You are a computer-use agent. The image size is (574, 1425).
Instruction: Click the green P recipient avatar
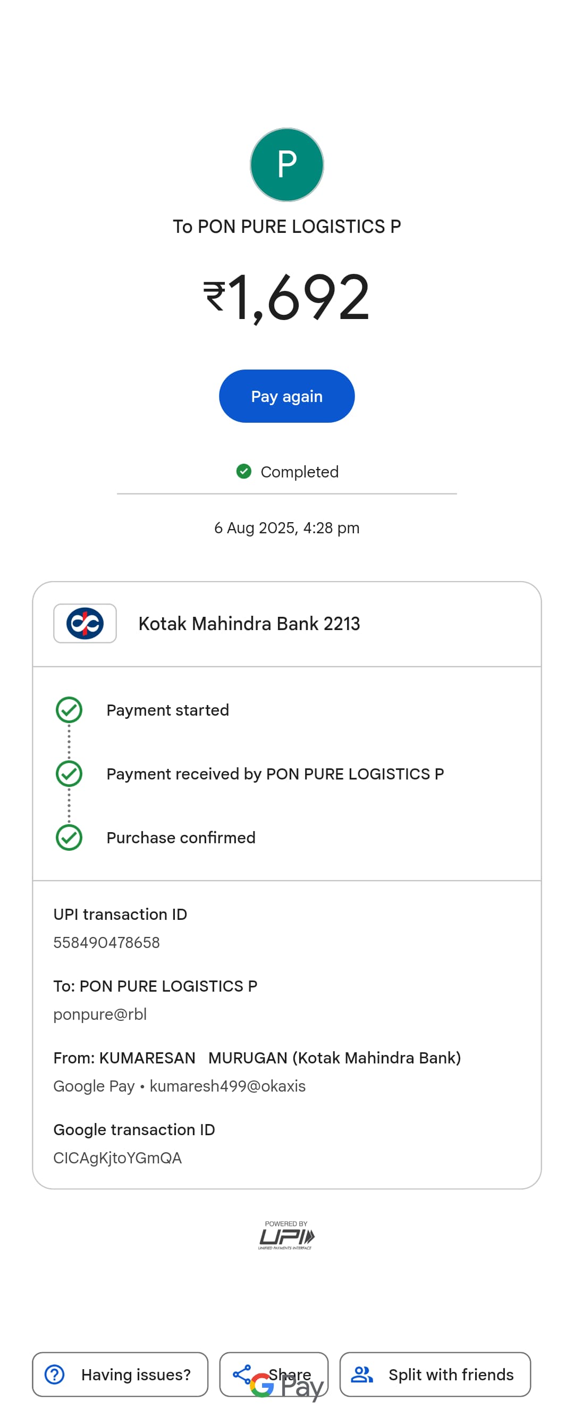[286, 164]
